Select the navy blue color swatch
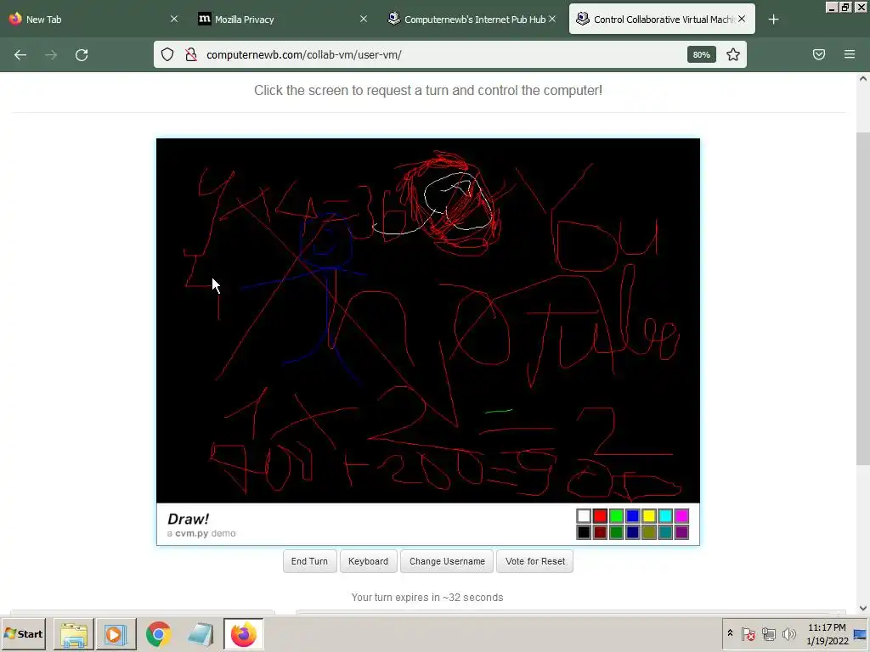The image size is (870, 652). (x=632, y=532)
